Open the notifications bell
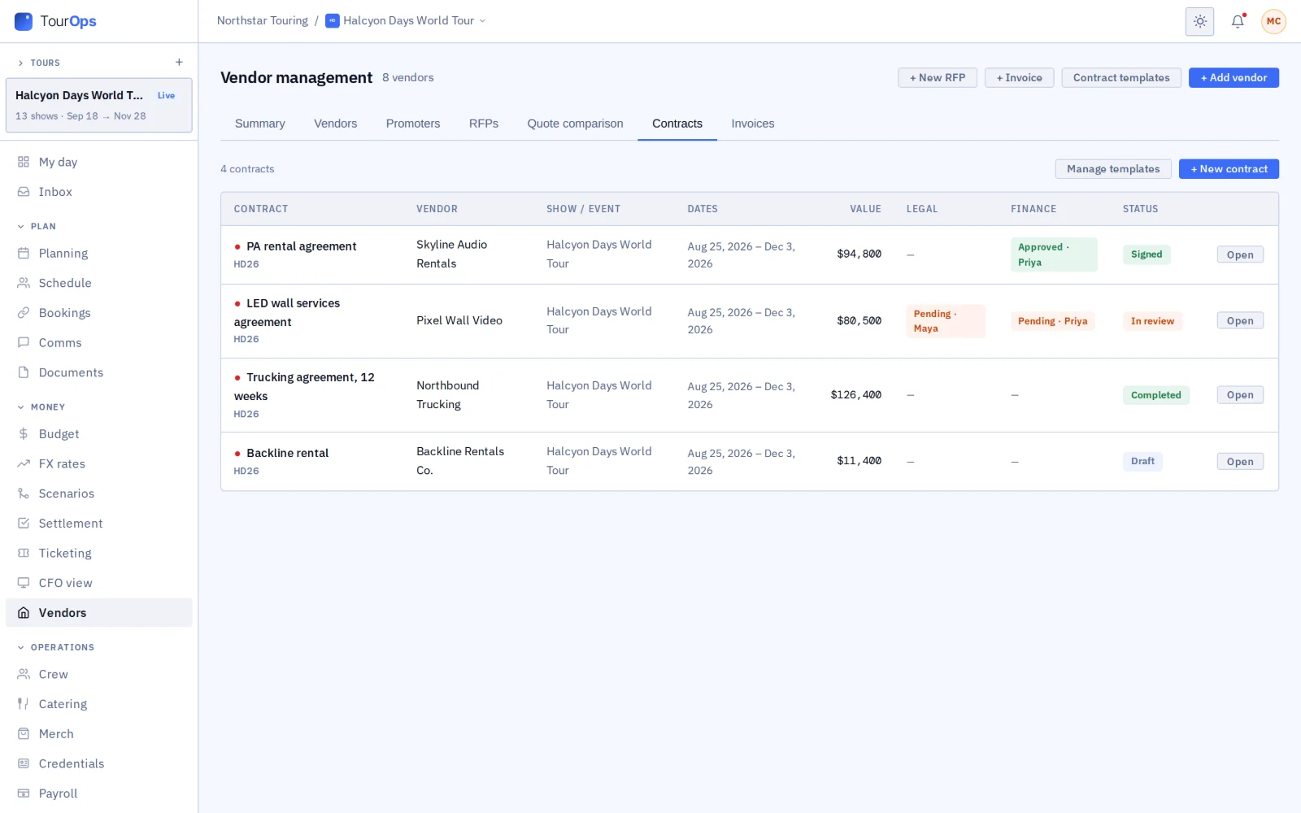The width and height of the screenshot is (1301, 813). [1238, 21]
